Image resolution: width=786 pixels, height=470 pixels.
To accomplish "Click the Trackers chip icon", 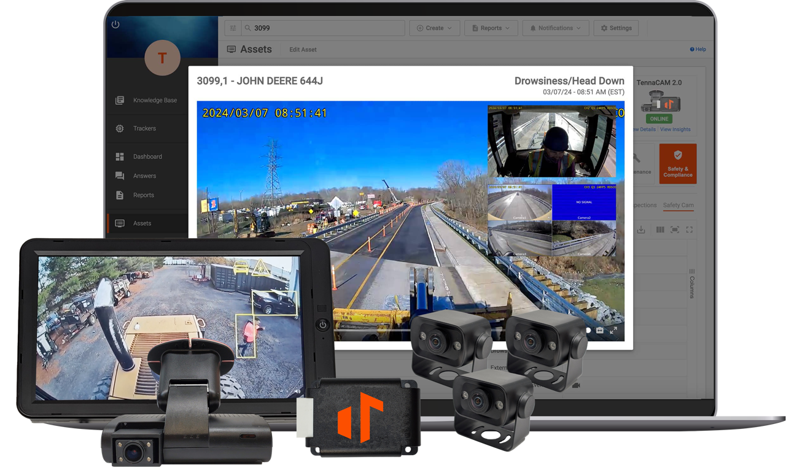I will click(120, 128).
